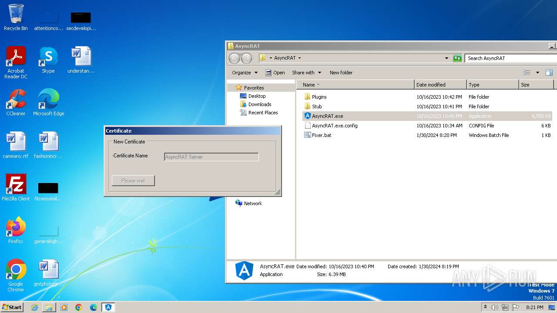Select the fashionincr Word document icon
The width and height of the screenshot is (557, 313).
(48, 145)
